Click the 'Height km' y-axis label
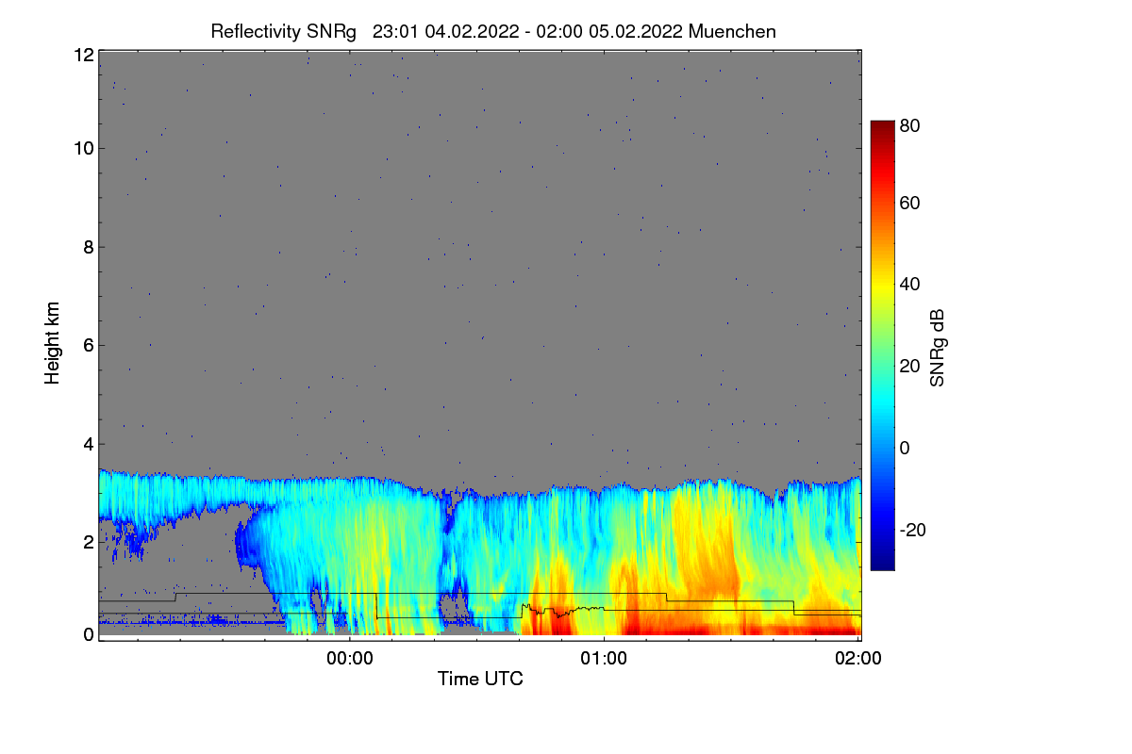1132x754 pixels. click(x=53, y=342)
